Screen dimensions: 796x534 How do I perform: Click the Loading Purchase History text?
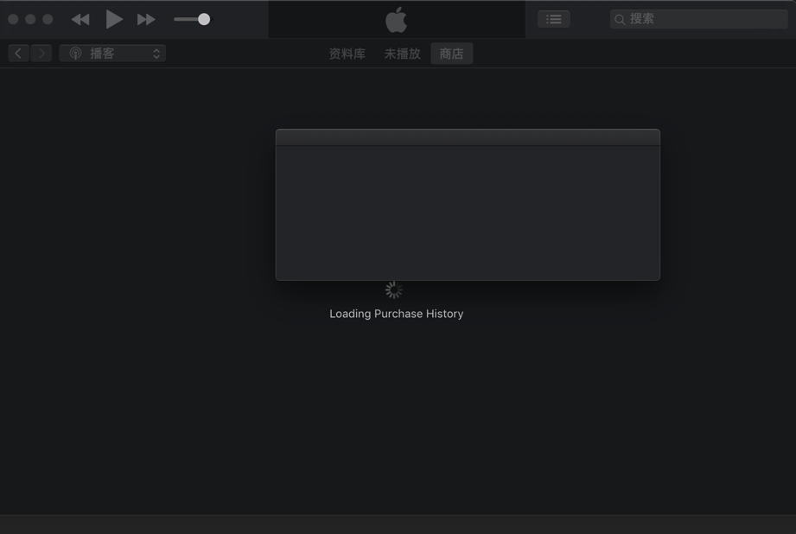pos(397,314)
